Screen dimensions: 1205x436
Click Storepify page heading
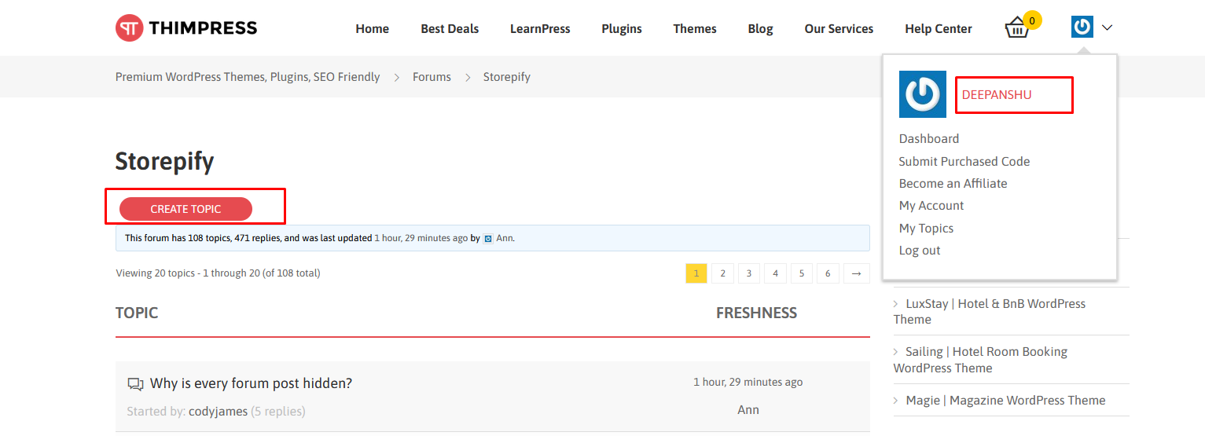pos(165,162)
